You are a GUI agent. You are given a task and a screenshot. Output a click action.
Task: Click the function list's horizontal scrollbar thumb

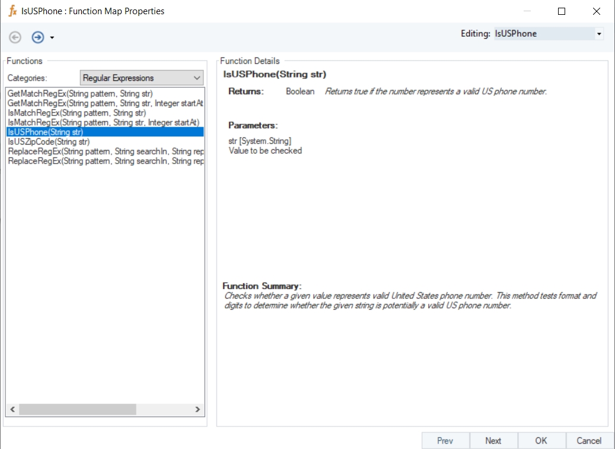pos(77,409)
